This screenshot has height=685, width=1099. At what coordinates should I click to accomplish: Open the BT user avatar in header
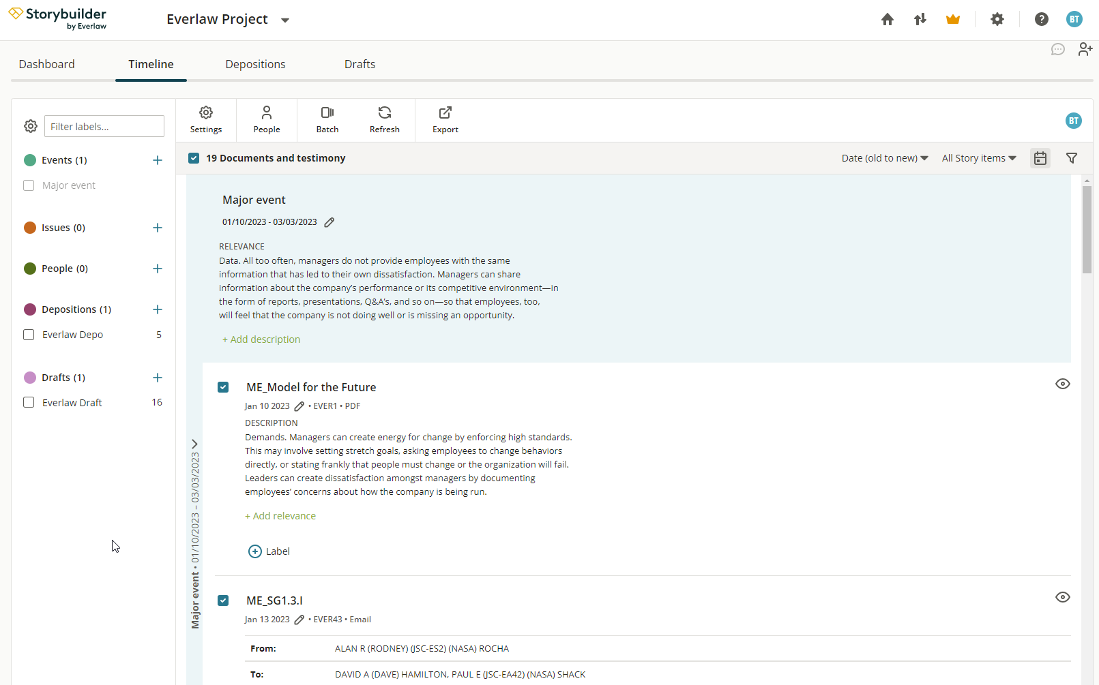[1074, 20]
